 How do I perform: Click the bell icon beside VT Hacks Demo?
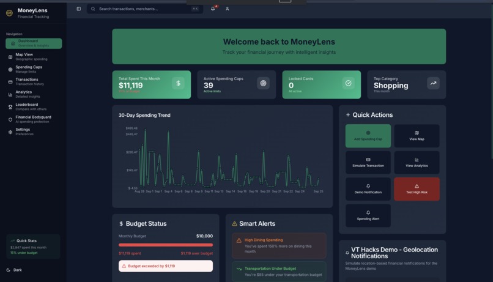coord(347,253)
